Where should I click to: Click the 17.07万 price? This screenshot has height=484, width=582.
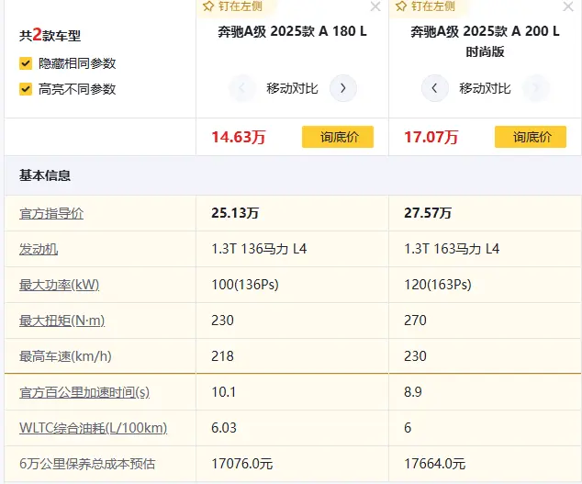point(431,137)
